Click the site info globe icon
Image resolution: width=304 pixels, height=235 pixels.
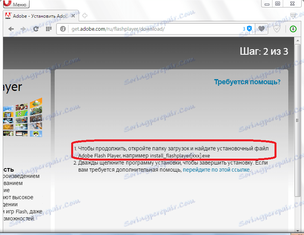(63, 29)
